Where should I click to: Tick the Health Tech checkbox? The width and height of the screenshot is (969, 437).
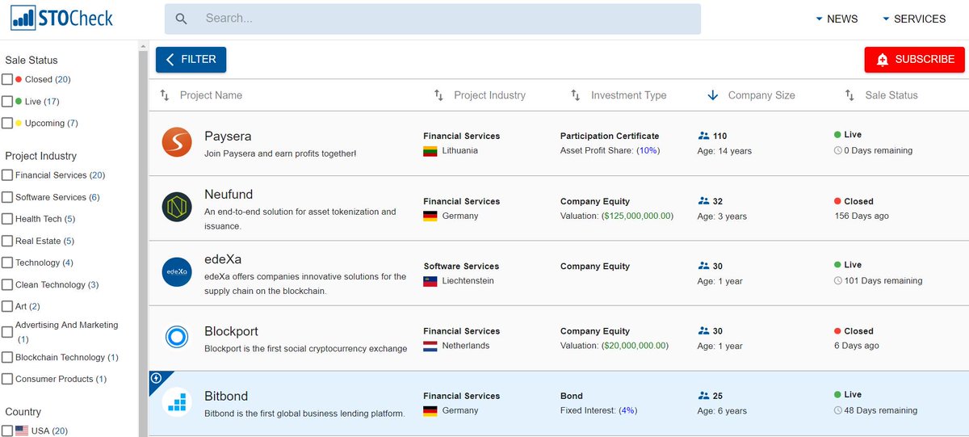click(7, 219)
